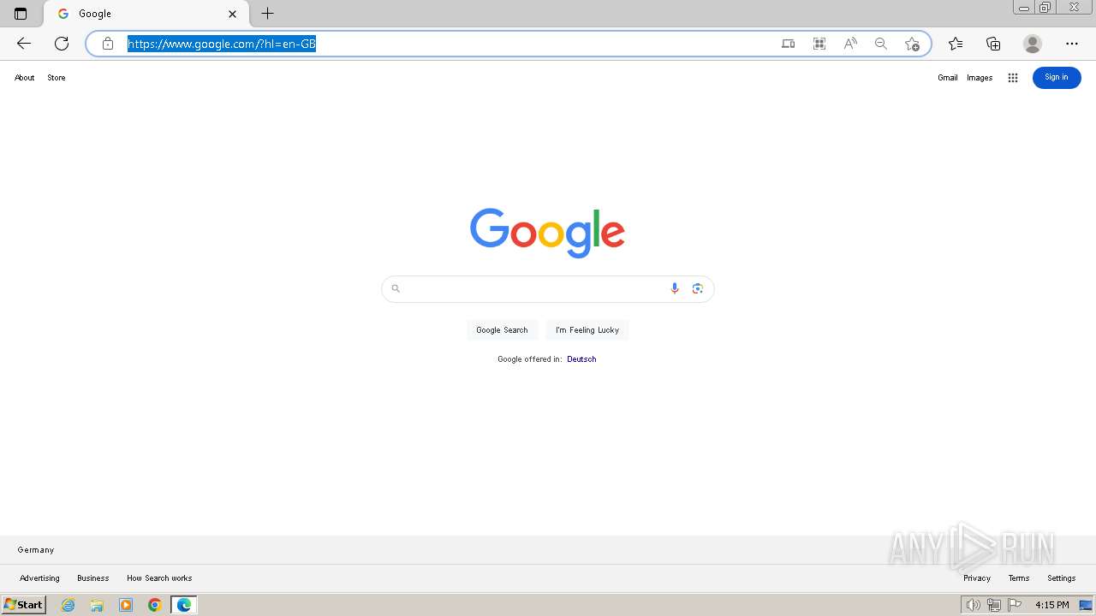Click the address bar URL

point(222,44)
